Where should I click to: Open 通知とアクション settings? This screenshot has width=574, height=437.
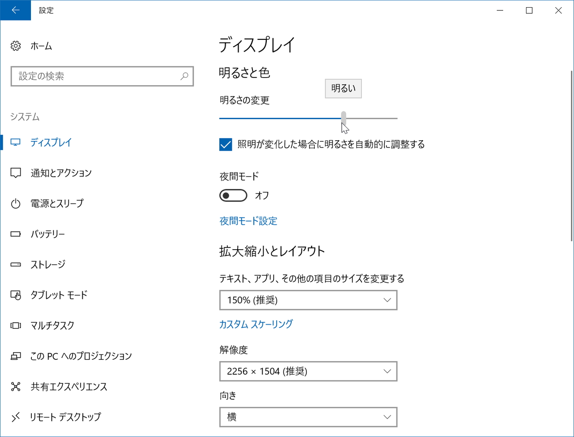pos(61,173)
